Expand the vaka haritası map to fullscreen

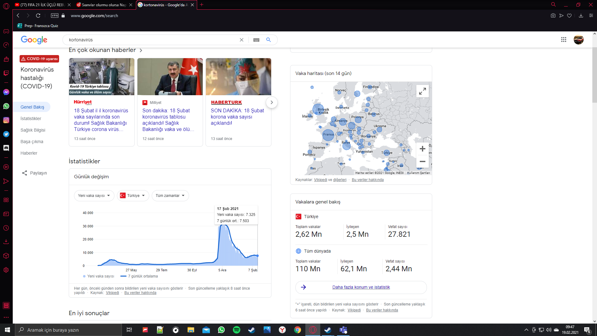coord(422,91)
